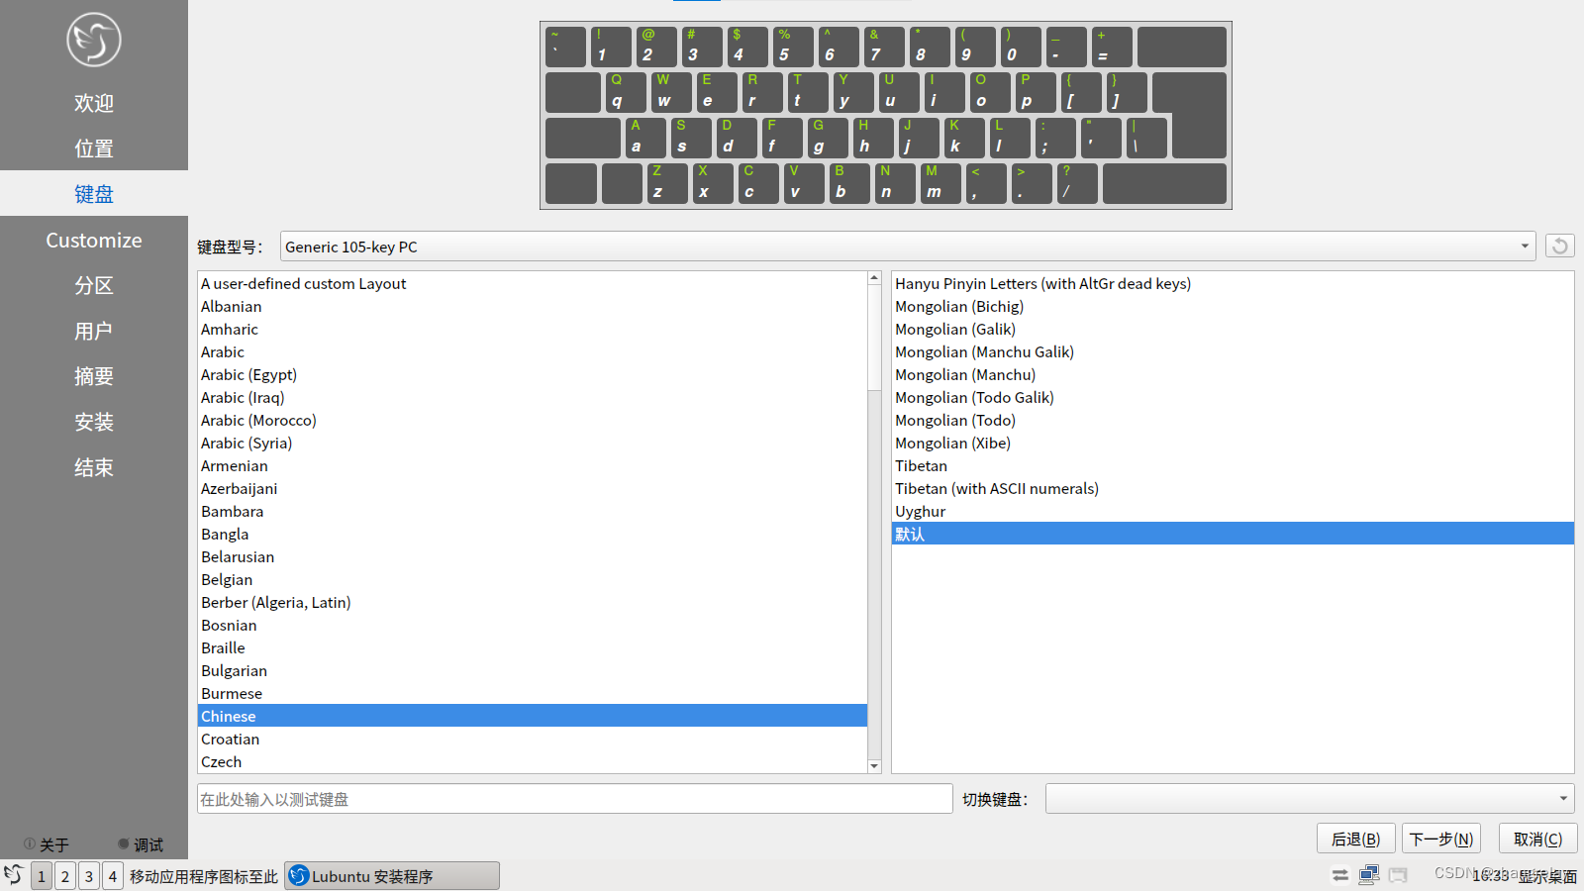Click the 关于 about info button
1584x891 pixels.
47,844
